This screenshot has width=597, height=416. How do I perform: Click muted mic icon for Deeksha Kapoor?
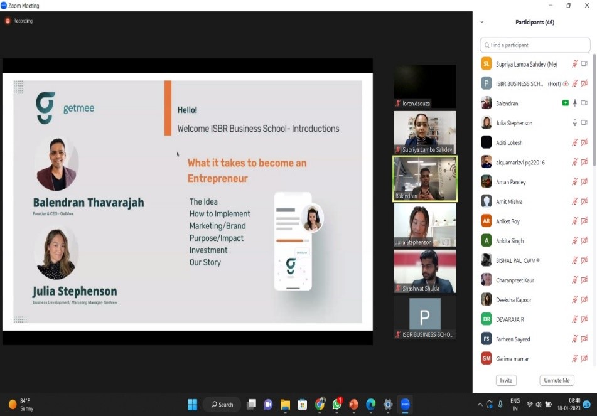(575, 299)
